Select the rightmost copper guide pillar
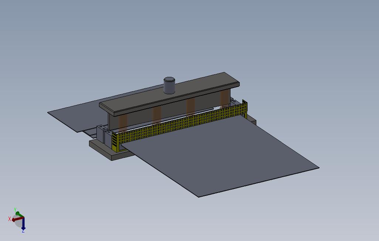379x241 pixels. pyautogui.click(x=224, y=99)
